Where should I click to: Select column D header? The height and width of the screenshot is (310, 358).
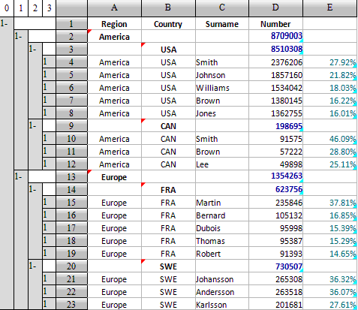[x=275, y=8]
